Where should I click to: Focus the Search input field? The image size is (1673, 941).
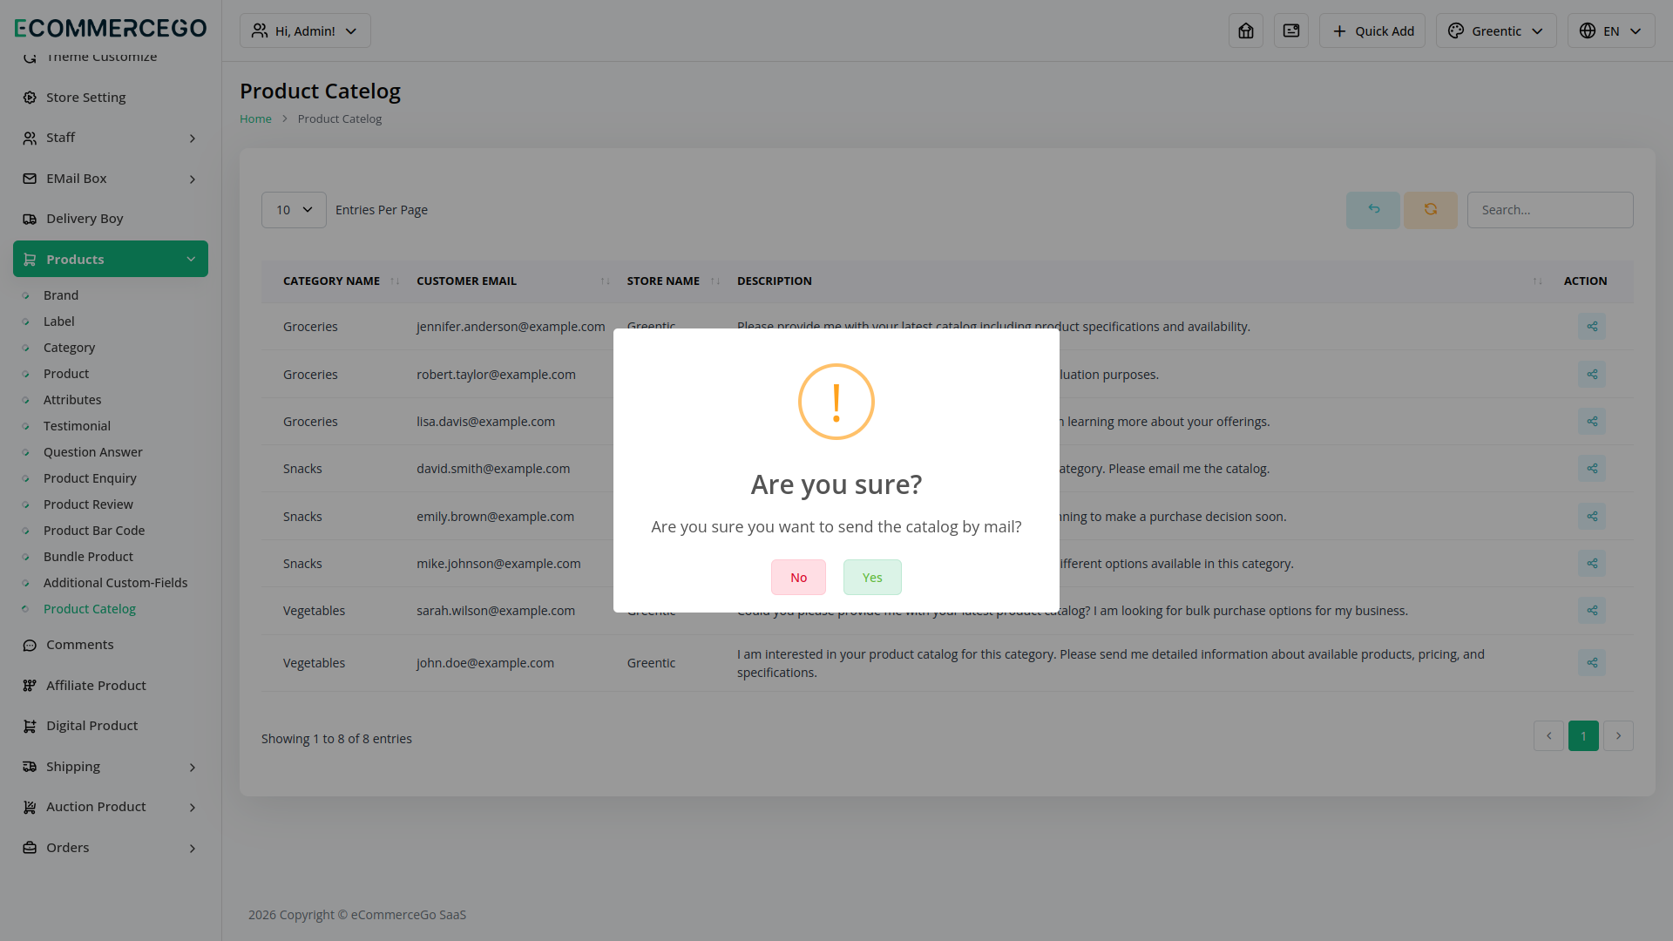coord(1550,210)
